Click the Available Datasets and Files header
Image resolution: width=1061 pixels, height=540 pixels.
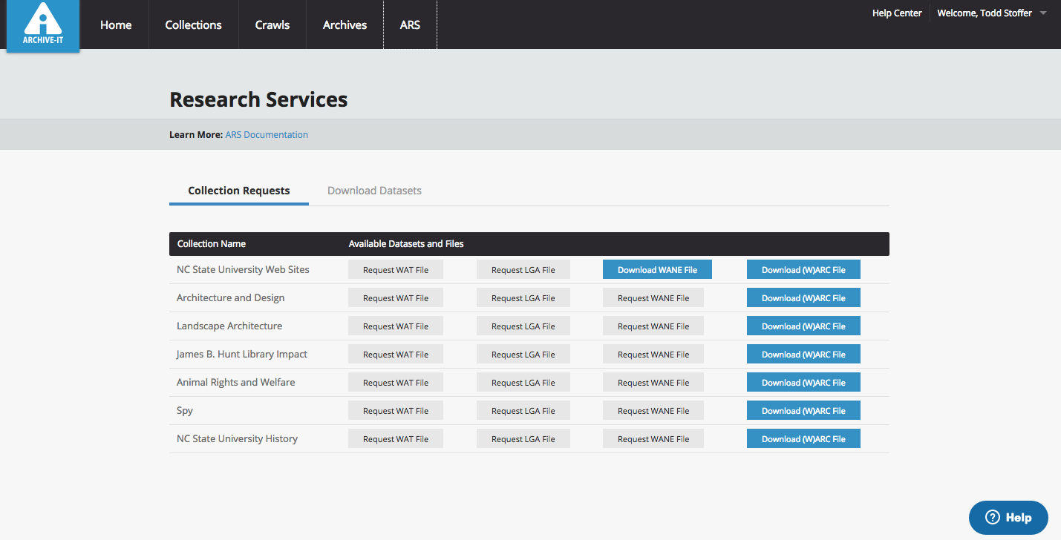click(406, 244)
